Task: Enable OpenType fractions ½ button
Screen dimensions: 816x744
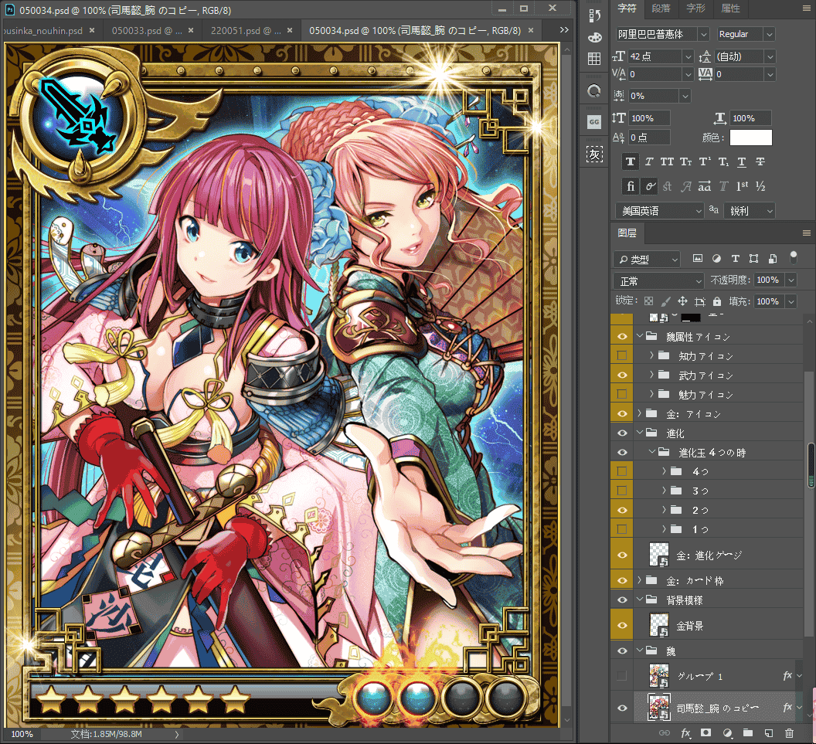Action: coord(760,186)
